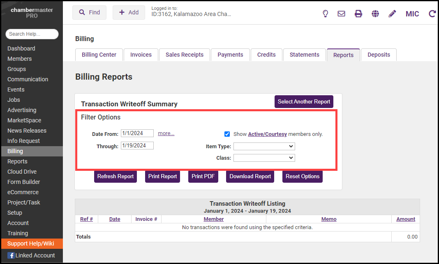Image resolution: width=439 pixels, height=264 pixels.
Task: Click the Find button with magnifier
Action: coord(89,12)
